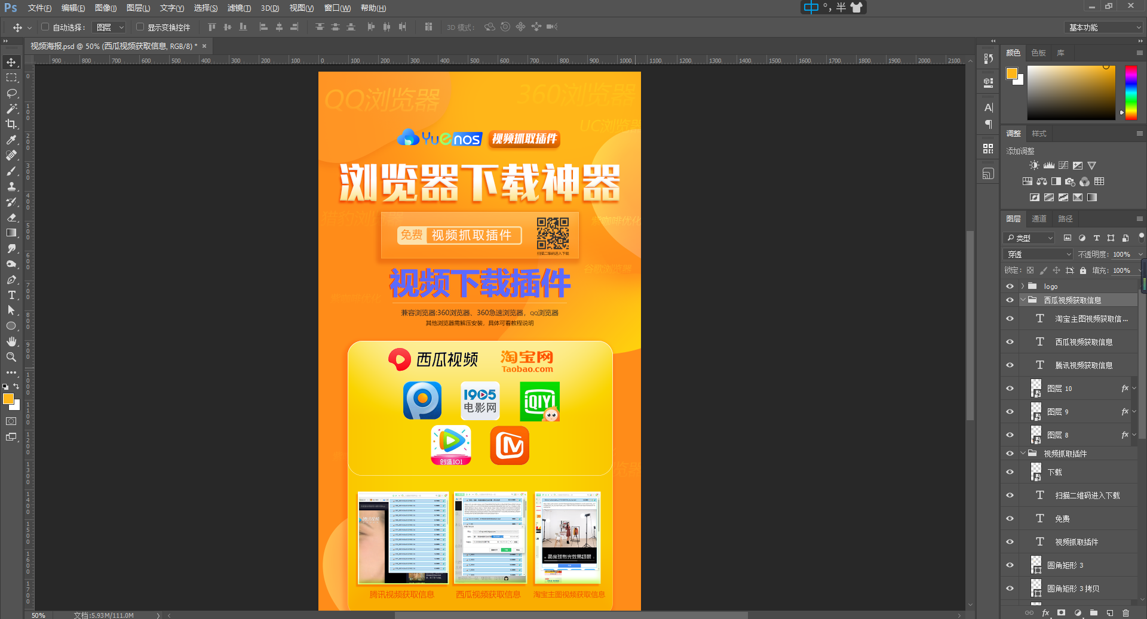Image resolution: width=1147 pixels, height=619 pixels.
Task: Click the canvas vertical scrollbar
Action: tap(970, 325)
